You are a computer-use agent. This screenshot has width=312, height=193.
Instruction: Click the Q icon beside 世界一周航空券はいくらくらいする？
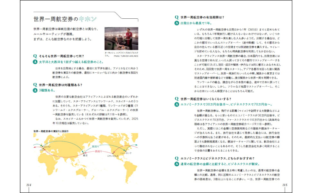[x=177, y=99]
